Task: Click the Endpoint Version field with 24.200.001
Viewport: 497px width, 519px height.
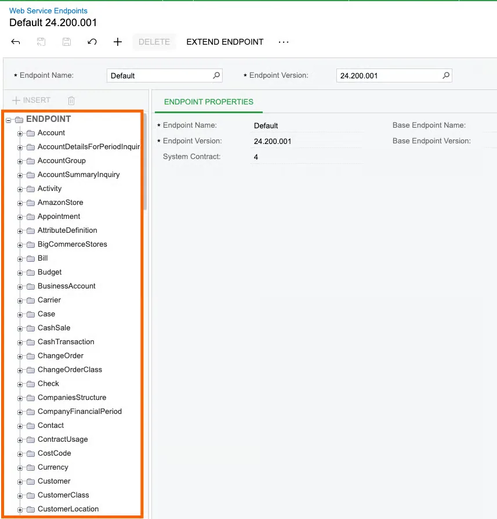Action: tap(394, 75)
